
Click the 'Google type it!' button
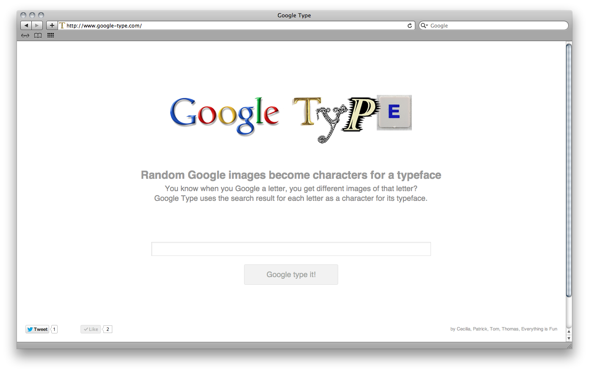tap(291, 275)
